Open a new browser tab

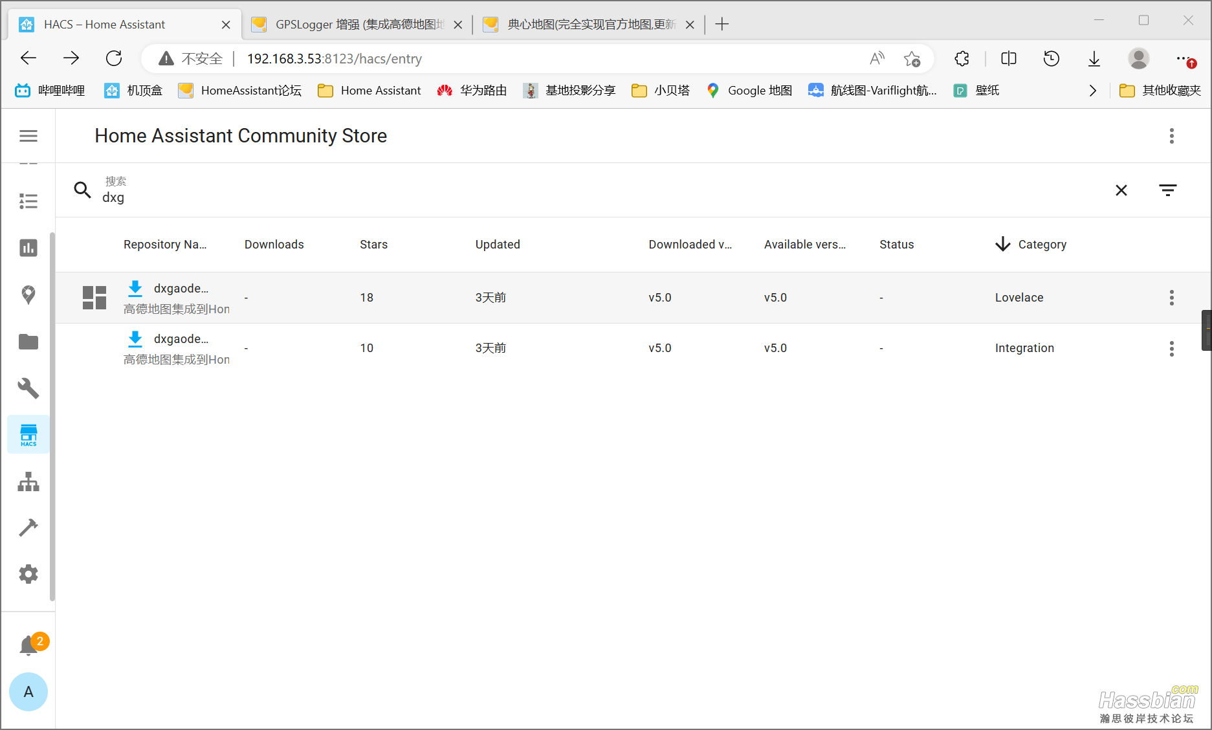722,25
